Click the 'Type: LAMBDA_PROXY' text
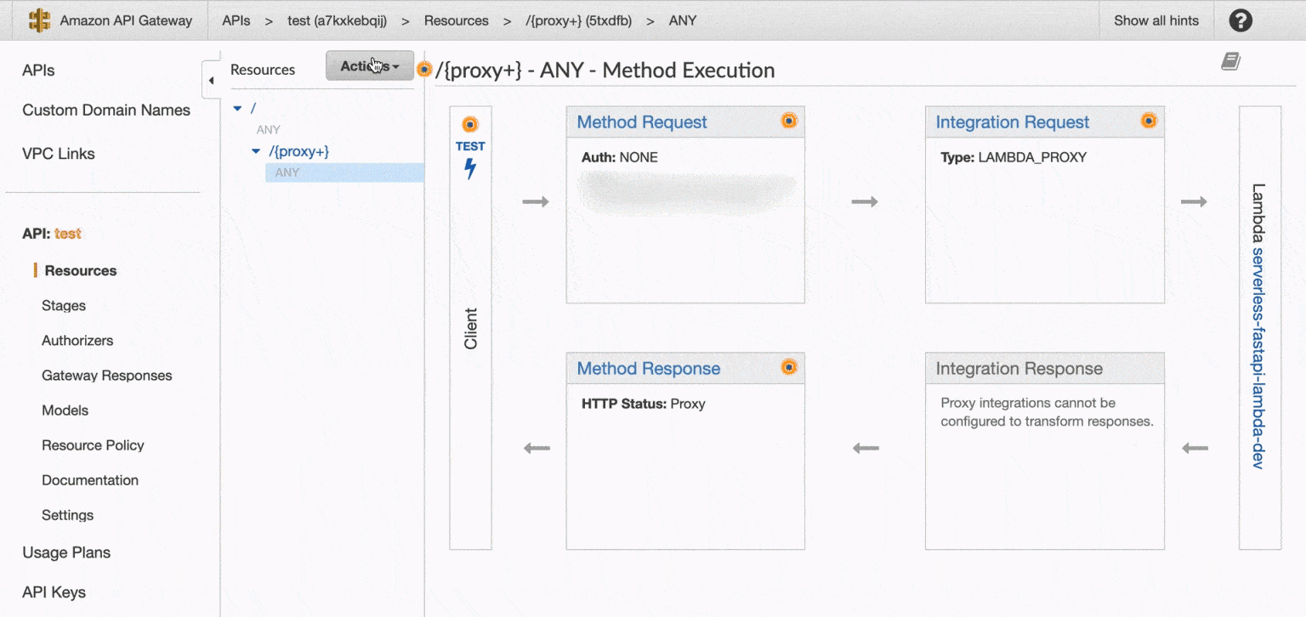The width and height of the screenshot is (1306, 617). (1014, 157)
